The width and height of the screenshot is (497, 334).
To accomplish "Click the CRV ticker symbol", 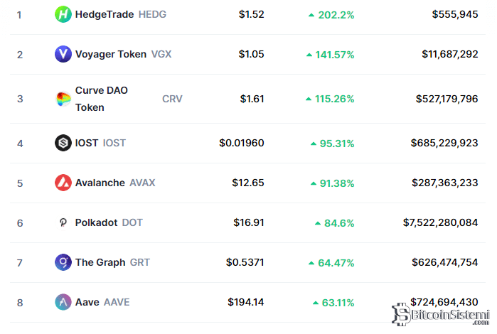I will tap(172, 99).
